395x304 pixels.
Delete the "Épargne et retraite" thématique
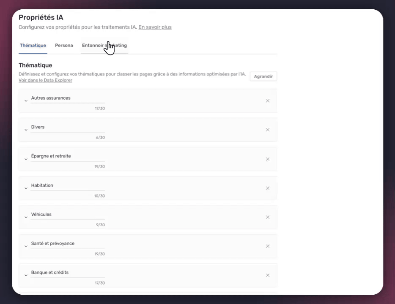pos(267,159)
